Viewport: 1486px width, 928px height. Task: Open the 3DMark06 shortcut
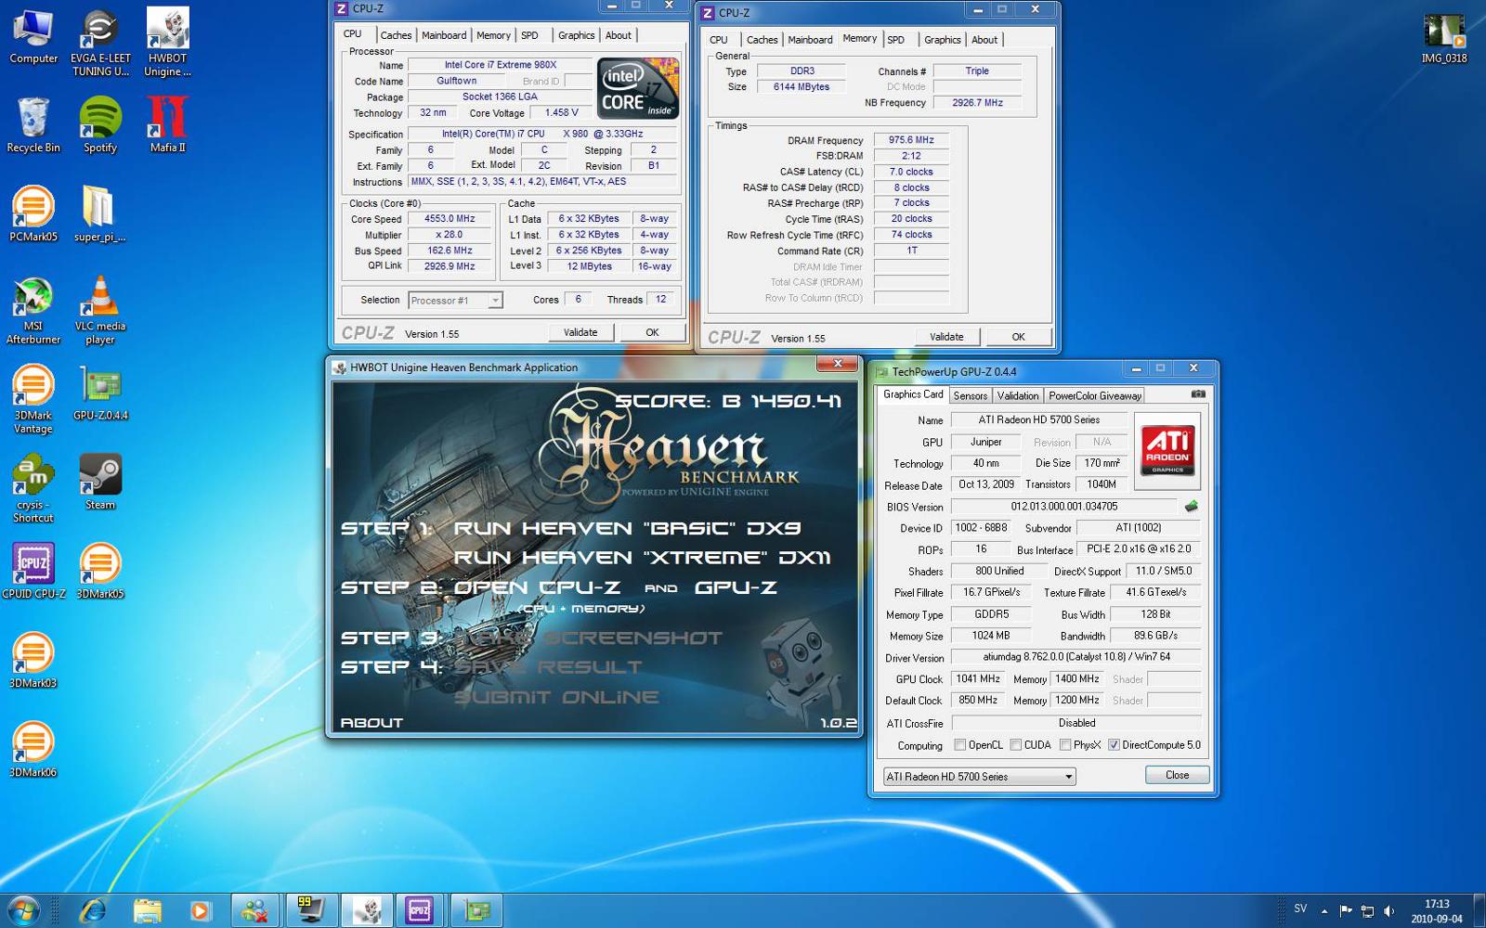point(33,750)
